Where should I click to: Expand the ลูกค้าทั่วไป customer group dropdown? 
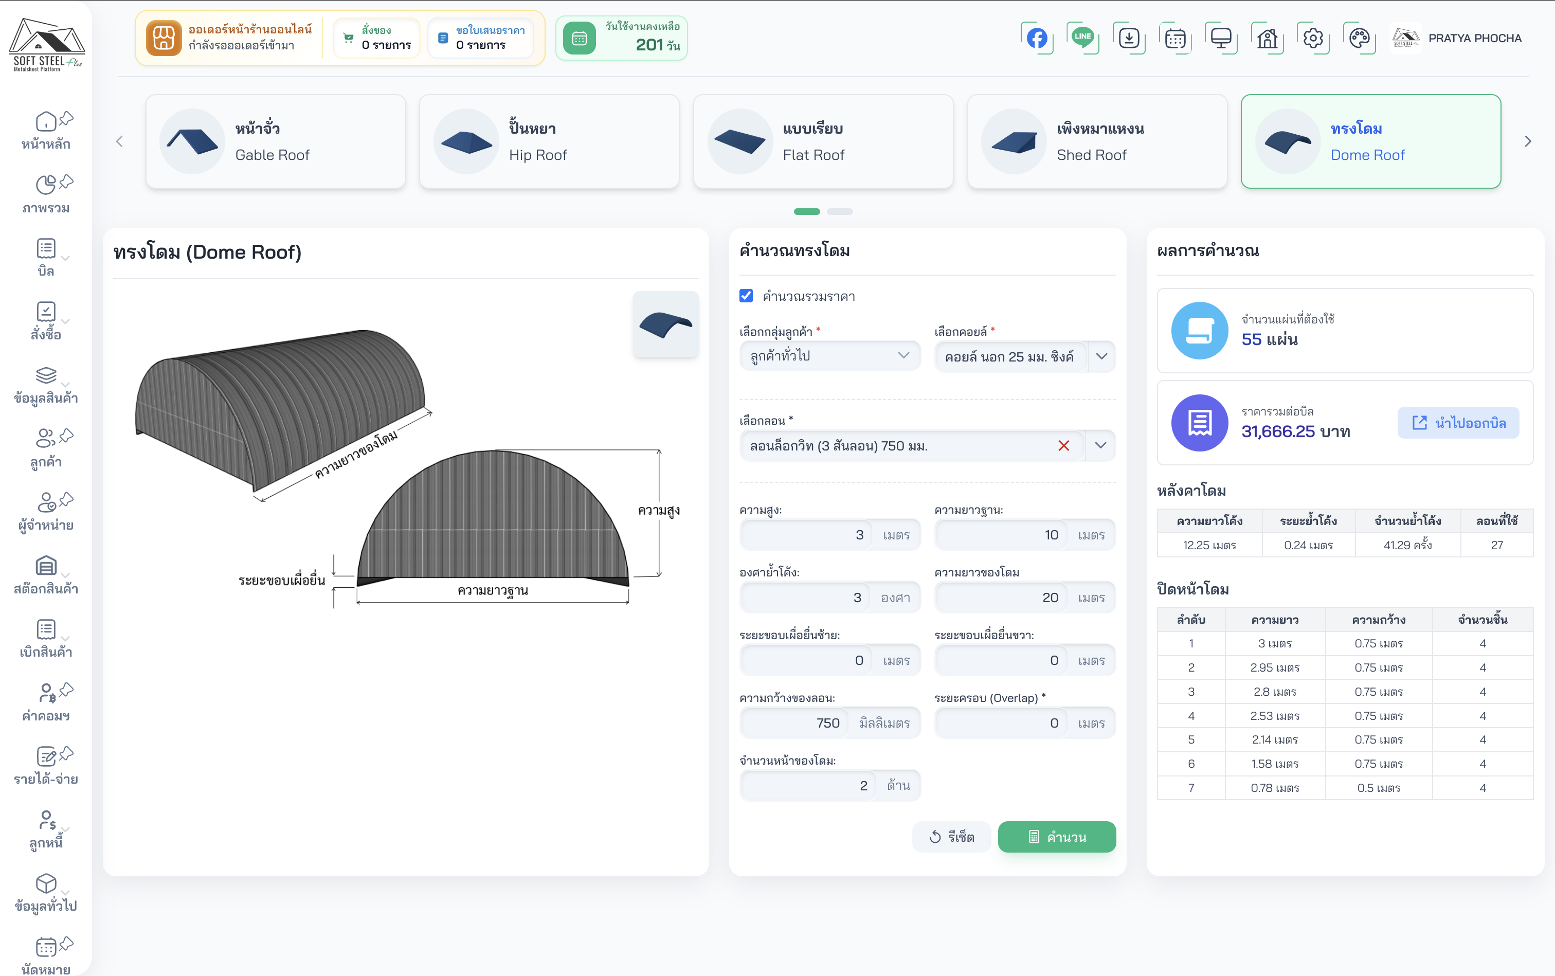(829, 356)
